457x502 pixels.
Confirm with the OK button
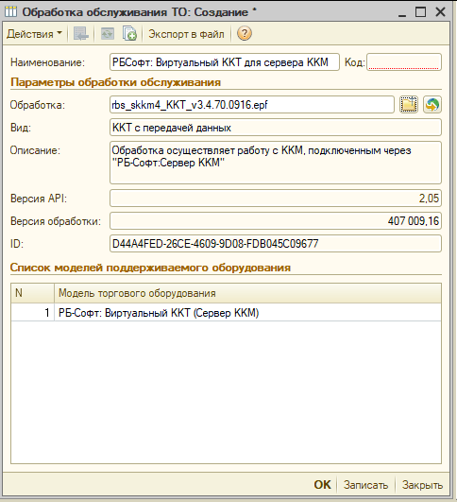[x=322, y=485]
